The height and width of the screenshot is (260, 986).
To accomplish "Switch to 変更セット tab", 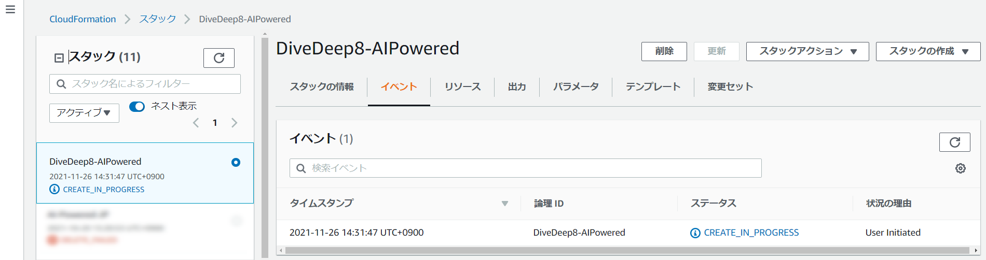I will click(x=730, y=86).
